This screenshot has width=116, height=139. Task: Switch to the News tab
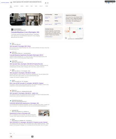(36, 6)
